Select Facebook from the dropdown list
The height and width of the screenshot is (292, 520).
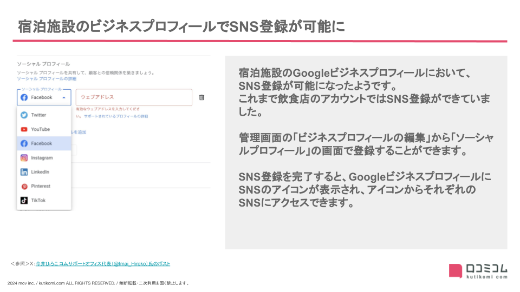[42, 143]
